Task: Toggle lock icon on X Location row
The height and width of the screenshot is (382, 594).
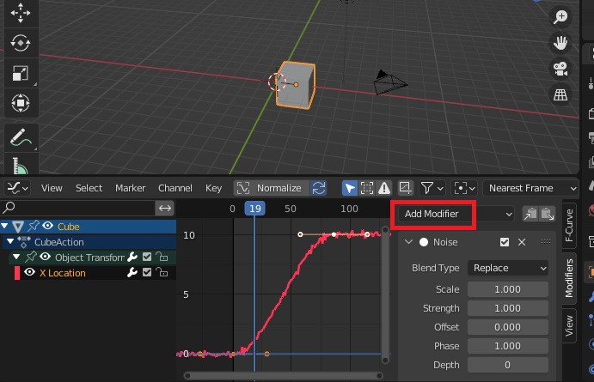Action: [162, 273]
